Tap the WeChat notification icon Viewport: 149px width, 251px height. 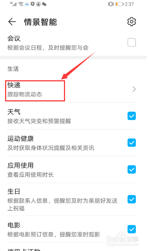tap(44, 4)
